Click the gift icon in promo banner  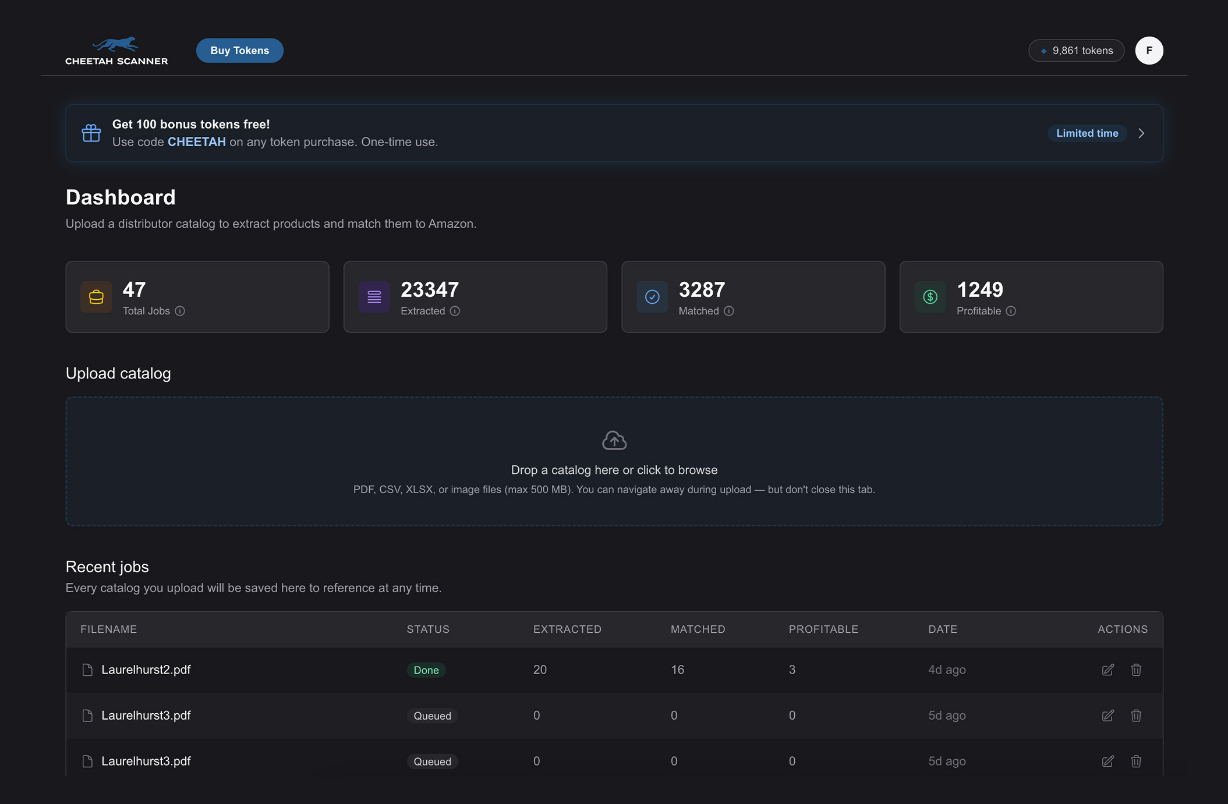point(91,133)
